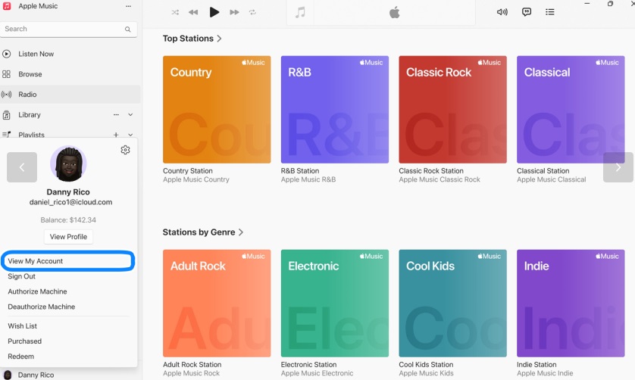Skip to the previous track
The image size is (635, 380).
[193, 12]
